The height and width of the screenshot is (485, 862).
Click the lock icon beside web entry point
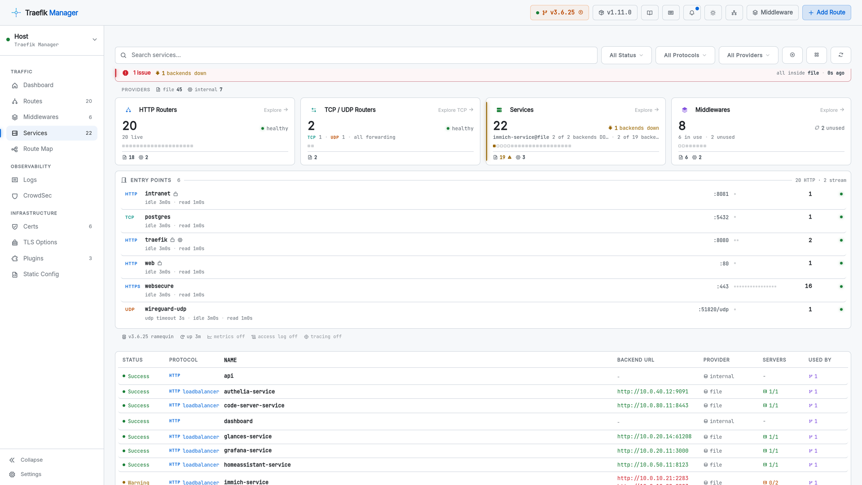(159, 264)
